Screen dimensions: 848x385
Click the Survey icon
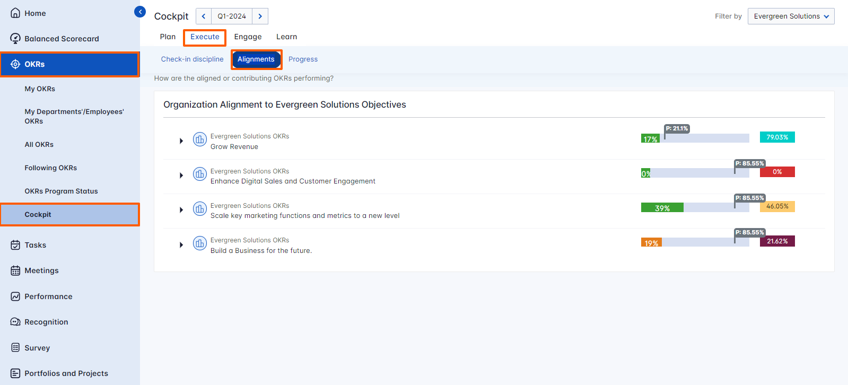point(15,348)
